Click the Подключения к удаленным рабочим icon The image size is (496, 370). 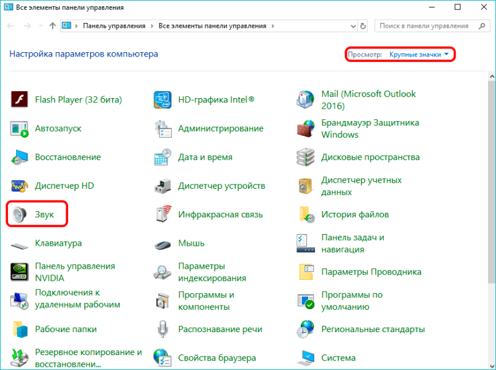(x=19, y=300)
